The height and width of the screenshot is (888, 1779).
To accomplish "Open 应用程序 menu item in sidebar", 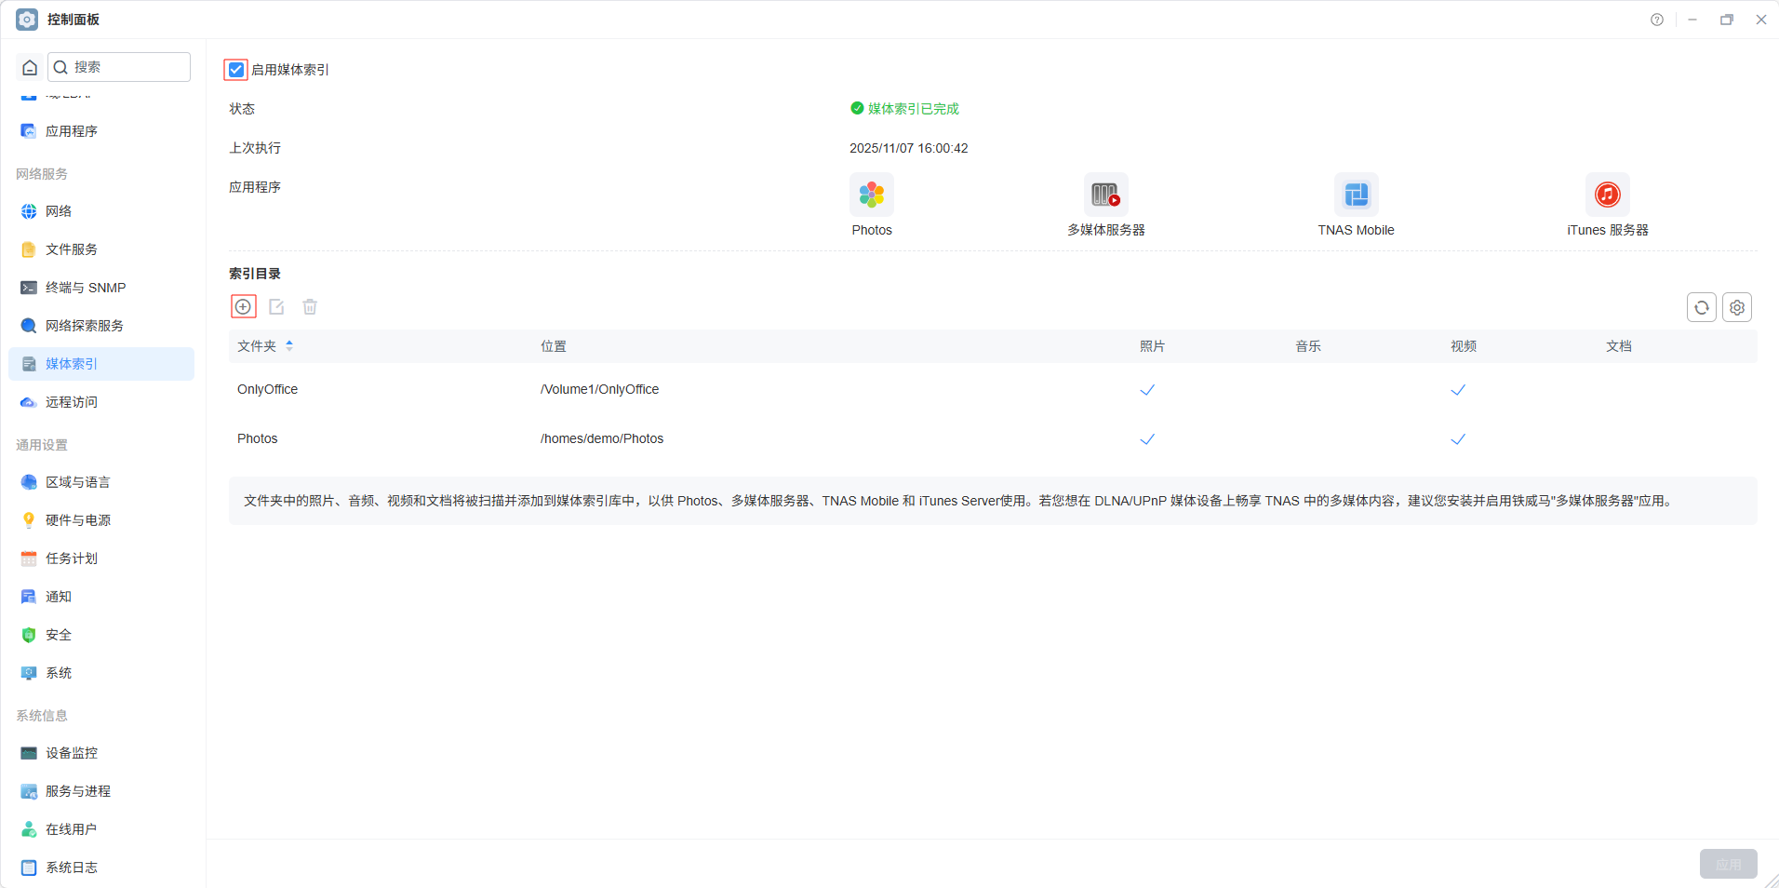I will click(101, 131).
